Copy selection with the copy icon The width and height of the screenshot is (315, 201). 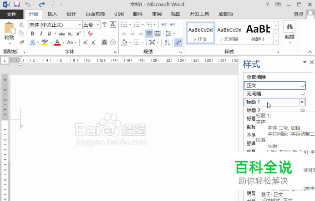coord(21,33)
